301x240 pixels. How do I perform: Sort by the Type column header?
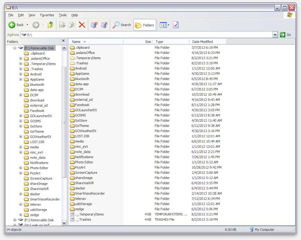pyautogui.click(x=171, y=41)
